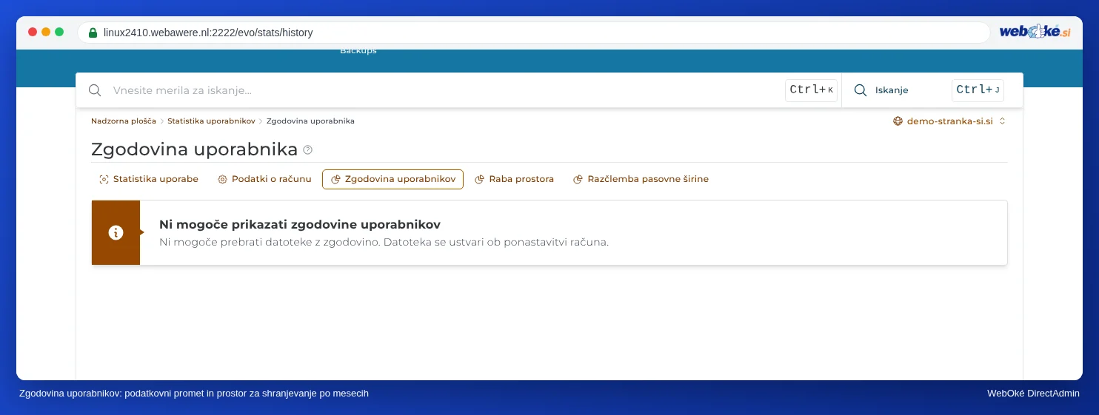Viewport: 1099px width, 415px height.
Task: Click the browser address bar URL
Action: [208, 33]
